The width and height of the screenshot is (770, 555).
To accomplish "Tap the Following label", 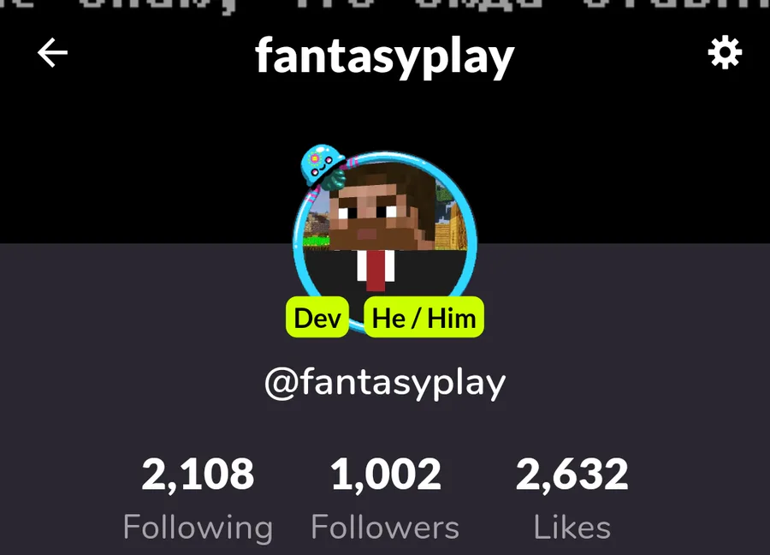I will tap(198, 528).
